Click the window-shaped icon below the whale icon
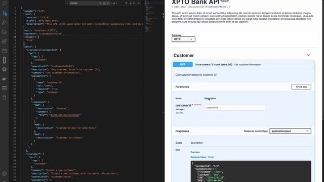This screenshot has height=182, width=324. tap(5, 88)
